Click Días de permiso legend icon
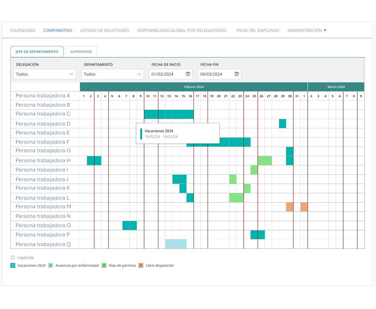Image resolution: width=376 pixels, height=309 pixels. point(104,266)
